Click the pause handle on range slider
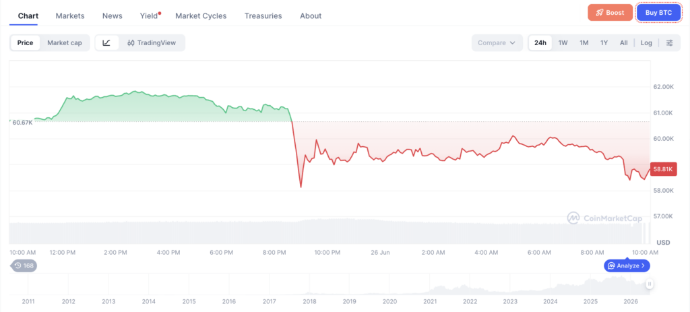 (x=649, y=284)
